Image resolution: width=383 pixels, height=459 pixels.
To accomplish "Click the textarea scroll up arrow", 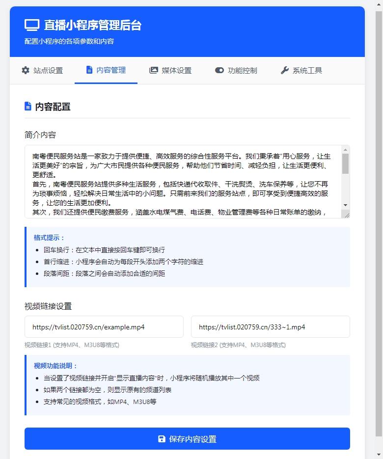I will [x=346, y=150].
